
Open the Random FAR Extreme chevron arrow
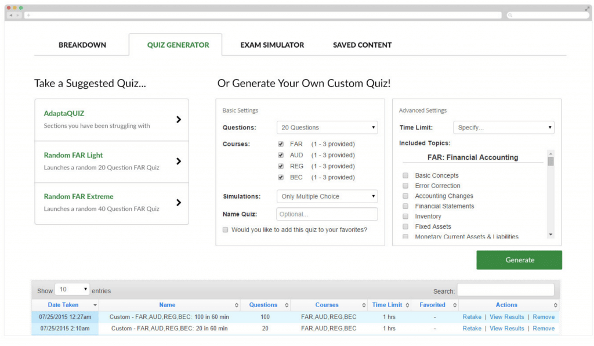click(x=179, y=203)
